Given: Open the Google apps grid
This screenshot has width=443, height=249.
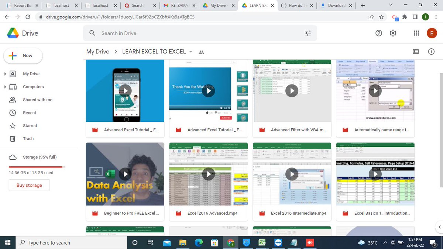Looking at the screenshot, I should pos(416,33).
